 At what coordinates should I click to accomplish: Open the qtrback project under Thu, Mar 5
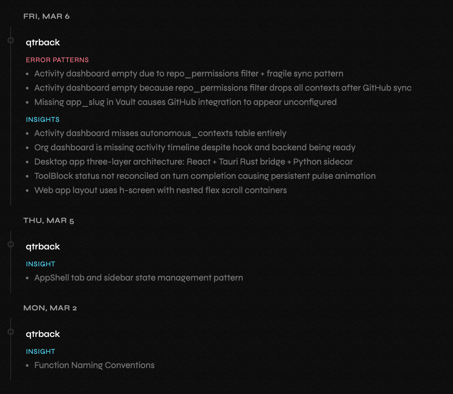pyautogui.click(x=43, y=247)
